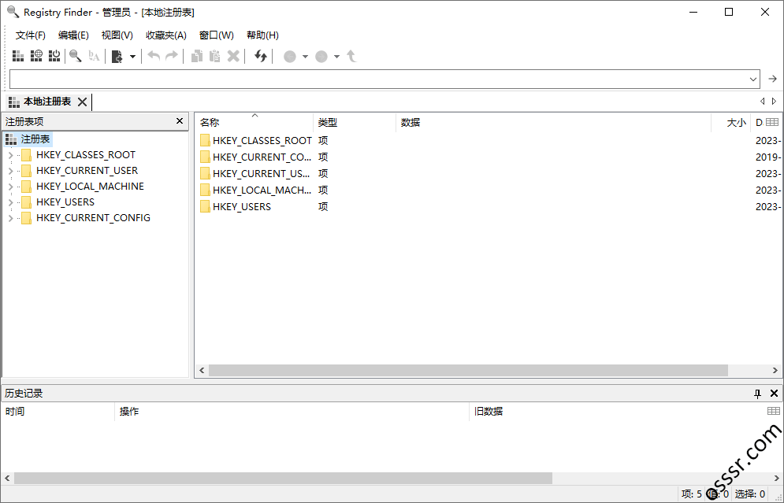The height and width of the screenshot is (503, 784).
Task: Open history column chooser icon
Action: tap(774, 411)
